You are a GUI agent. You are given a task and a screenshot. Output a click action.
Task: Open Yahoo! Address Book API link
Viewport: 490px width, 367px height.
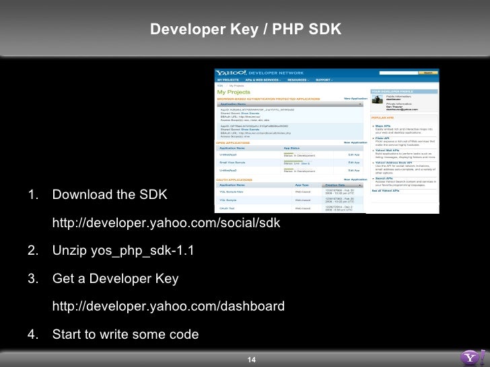pos(394,163)
